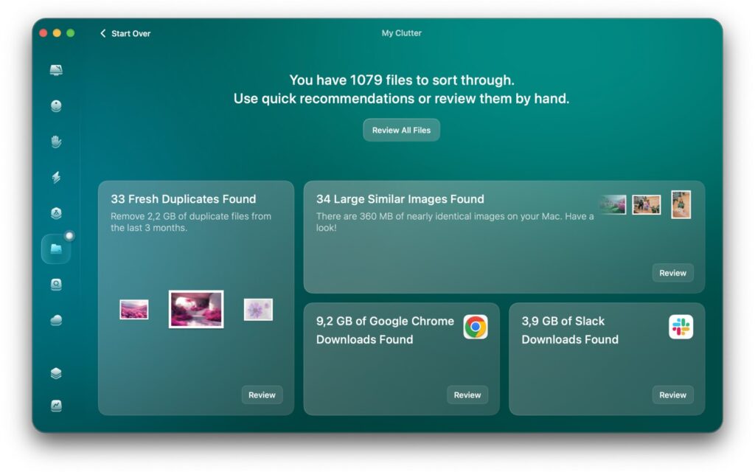The width and height of the screenshot is (755, 472).
Task: Click the stacked layers icon in the sidebar
Action: point(56,373)
